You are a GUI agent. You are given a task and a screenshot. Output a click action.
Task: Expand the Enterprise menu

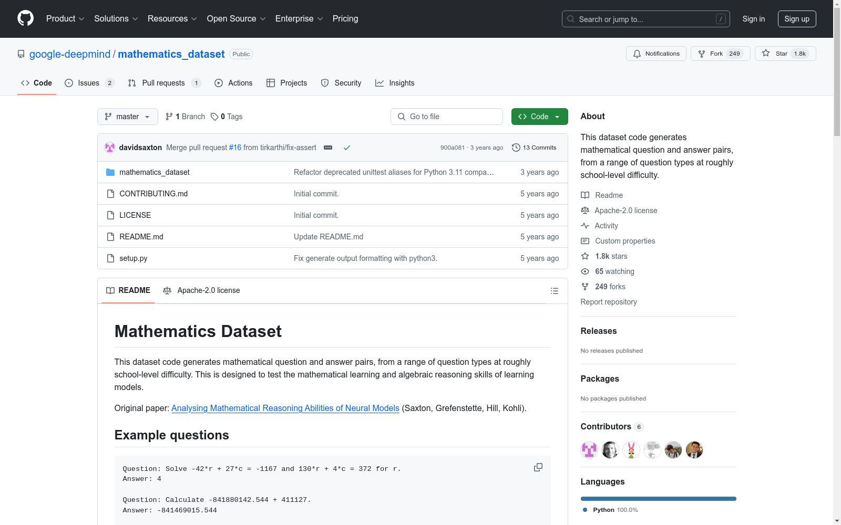(x=299, y=18)
